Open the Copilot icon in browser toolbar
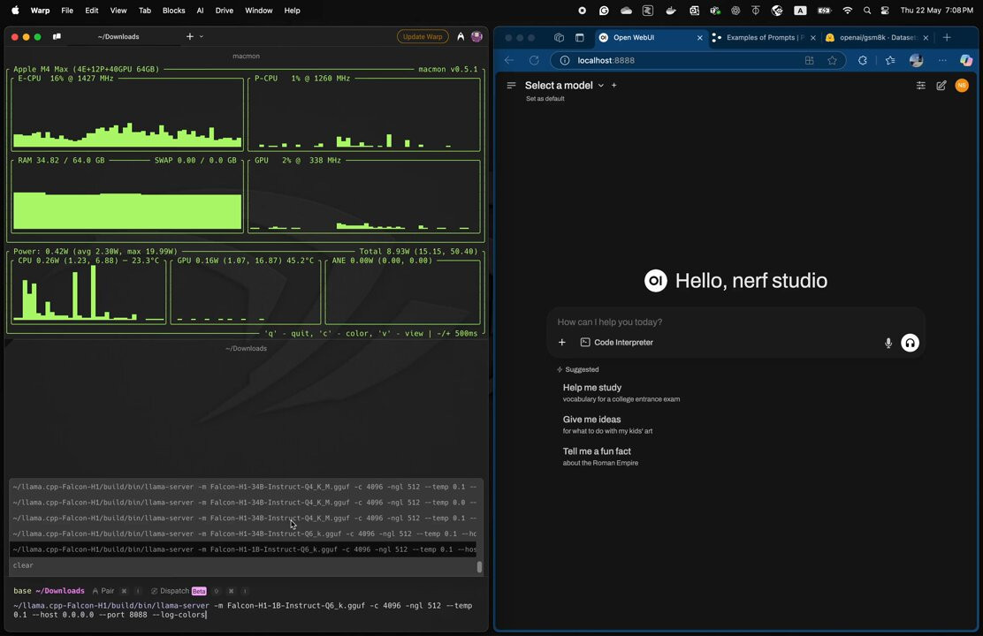983x636 pixels. pos(966,60)
